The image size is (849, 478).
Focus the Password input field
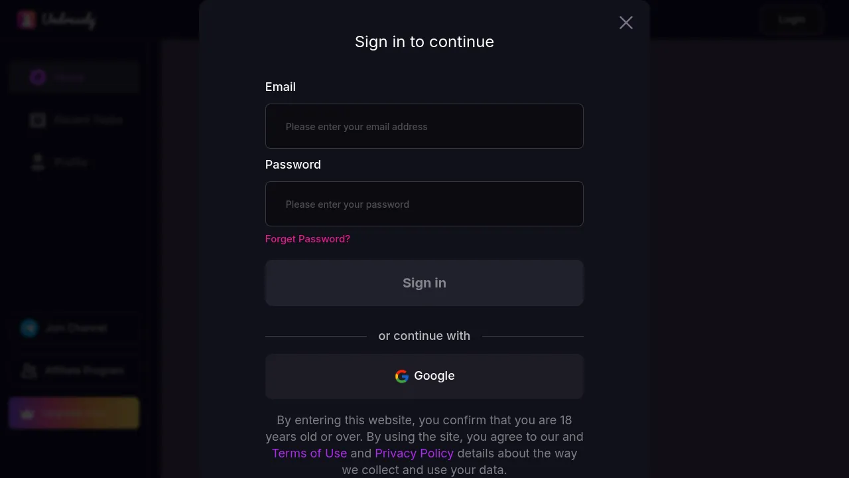tap(424, 204)
